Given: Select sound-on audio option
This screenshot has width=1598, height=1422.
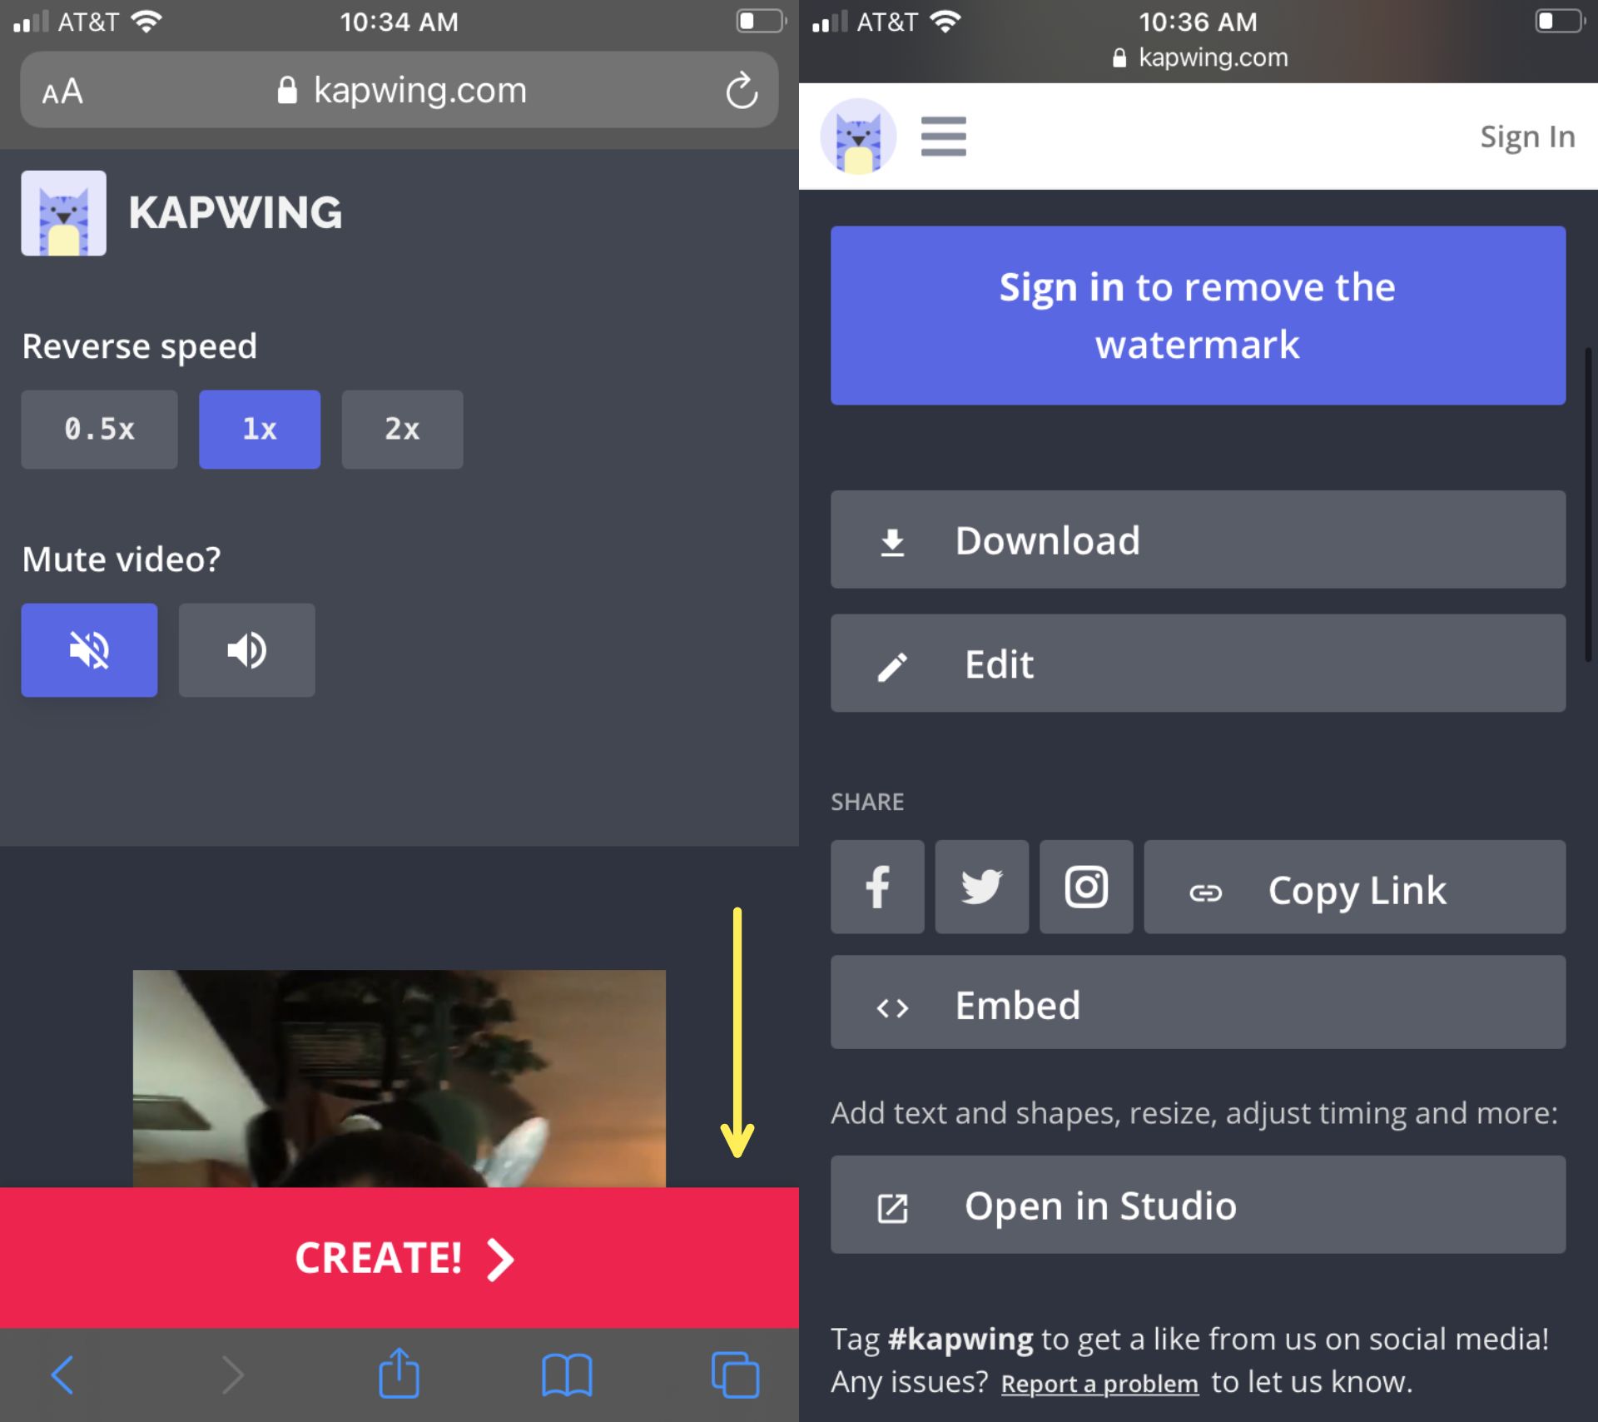Looking at the screenshot, I should tap(246, 650).
